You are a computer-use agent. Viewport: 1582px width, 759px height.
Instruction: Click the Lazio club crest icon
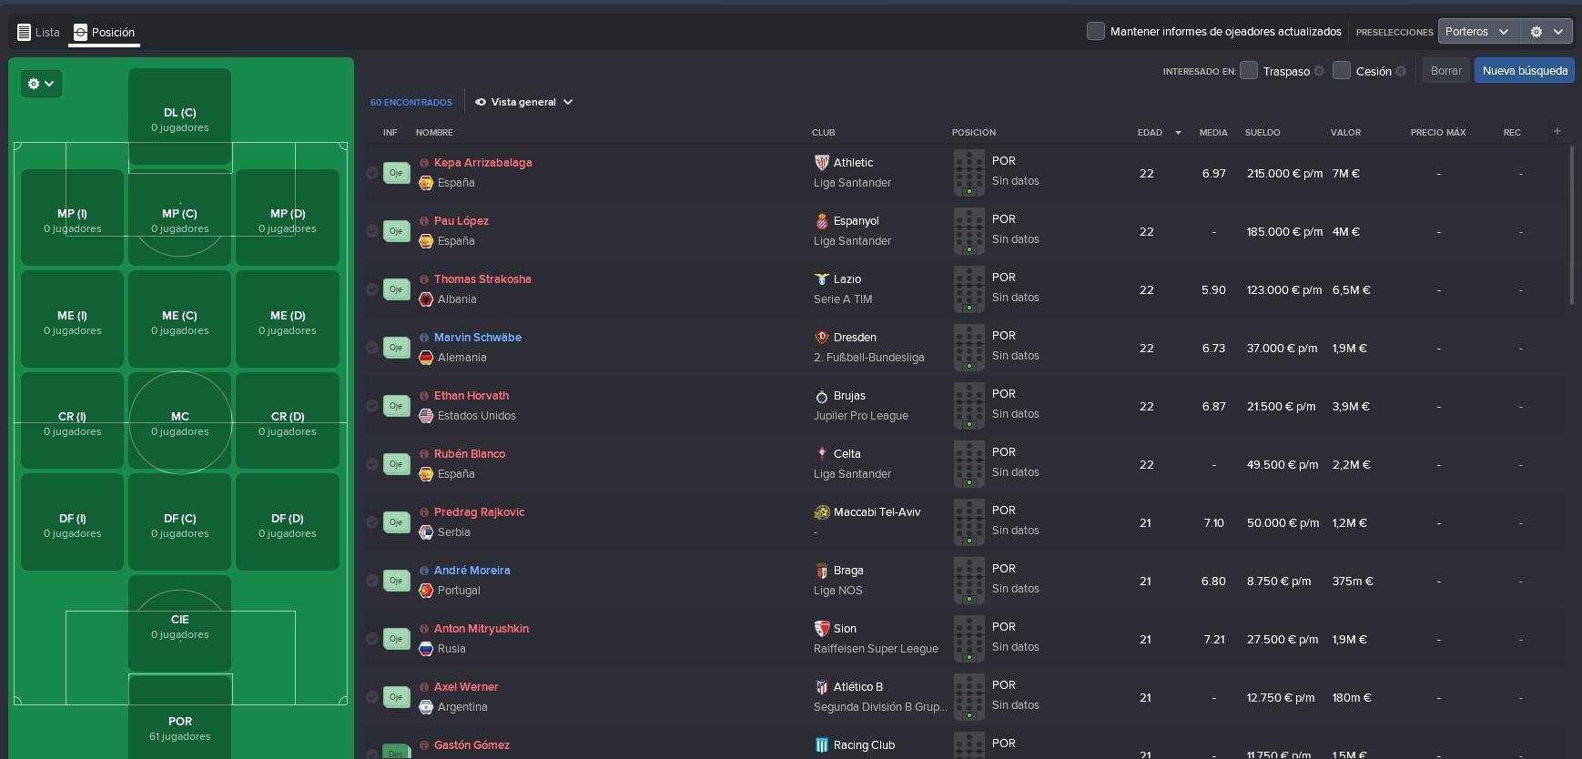click(x=822, y=279)
